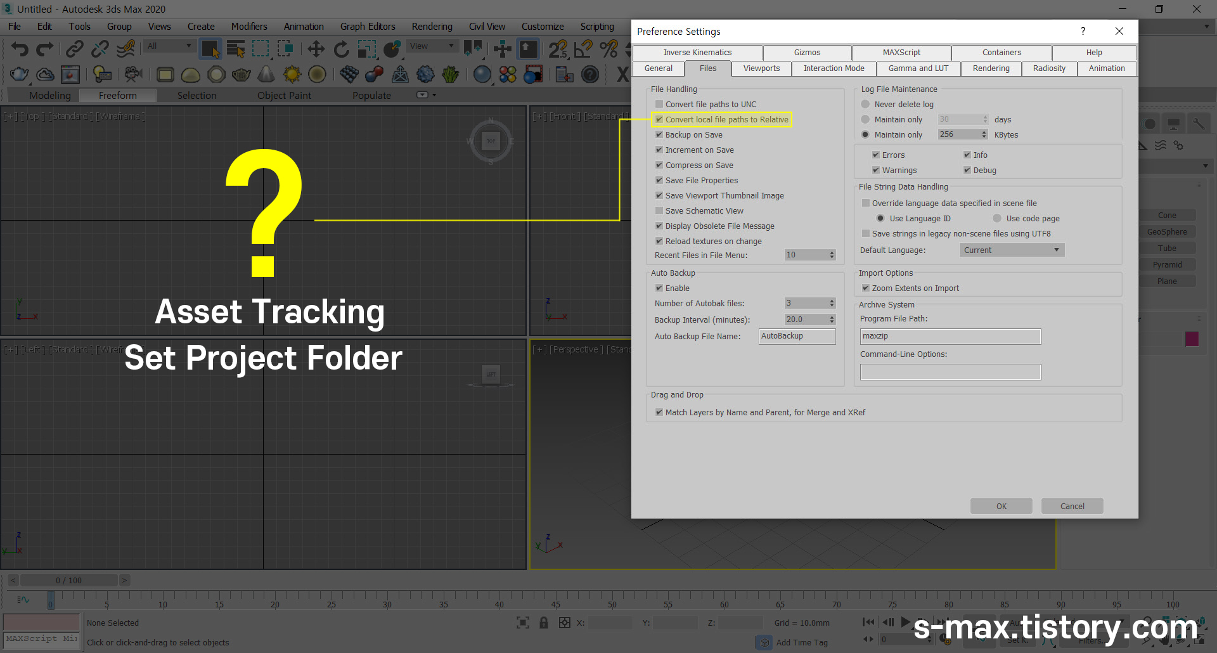Image resolution: width=1217 pixels, height=653 pixels.
Task: Toggle the Window/Crossing selection icon
Action: [x=285, y=49]
